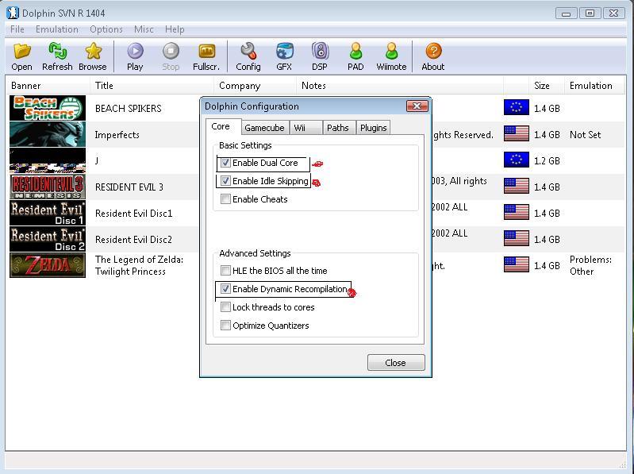The width and height of the screenshot is (634, 474).
Task: Open the Options menu
Action: [x=106, y=29]
